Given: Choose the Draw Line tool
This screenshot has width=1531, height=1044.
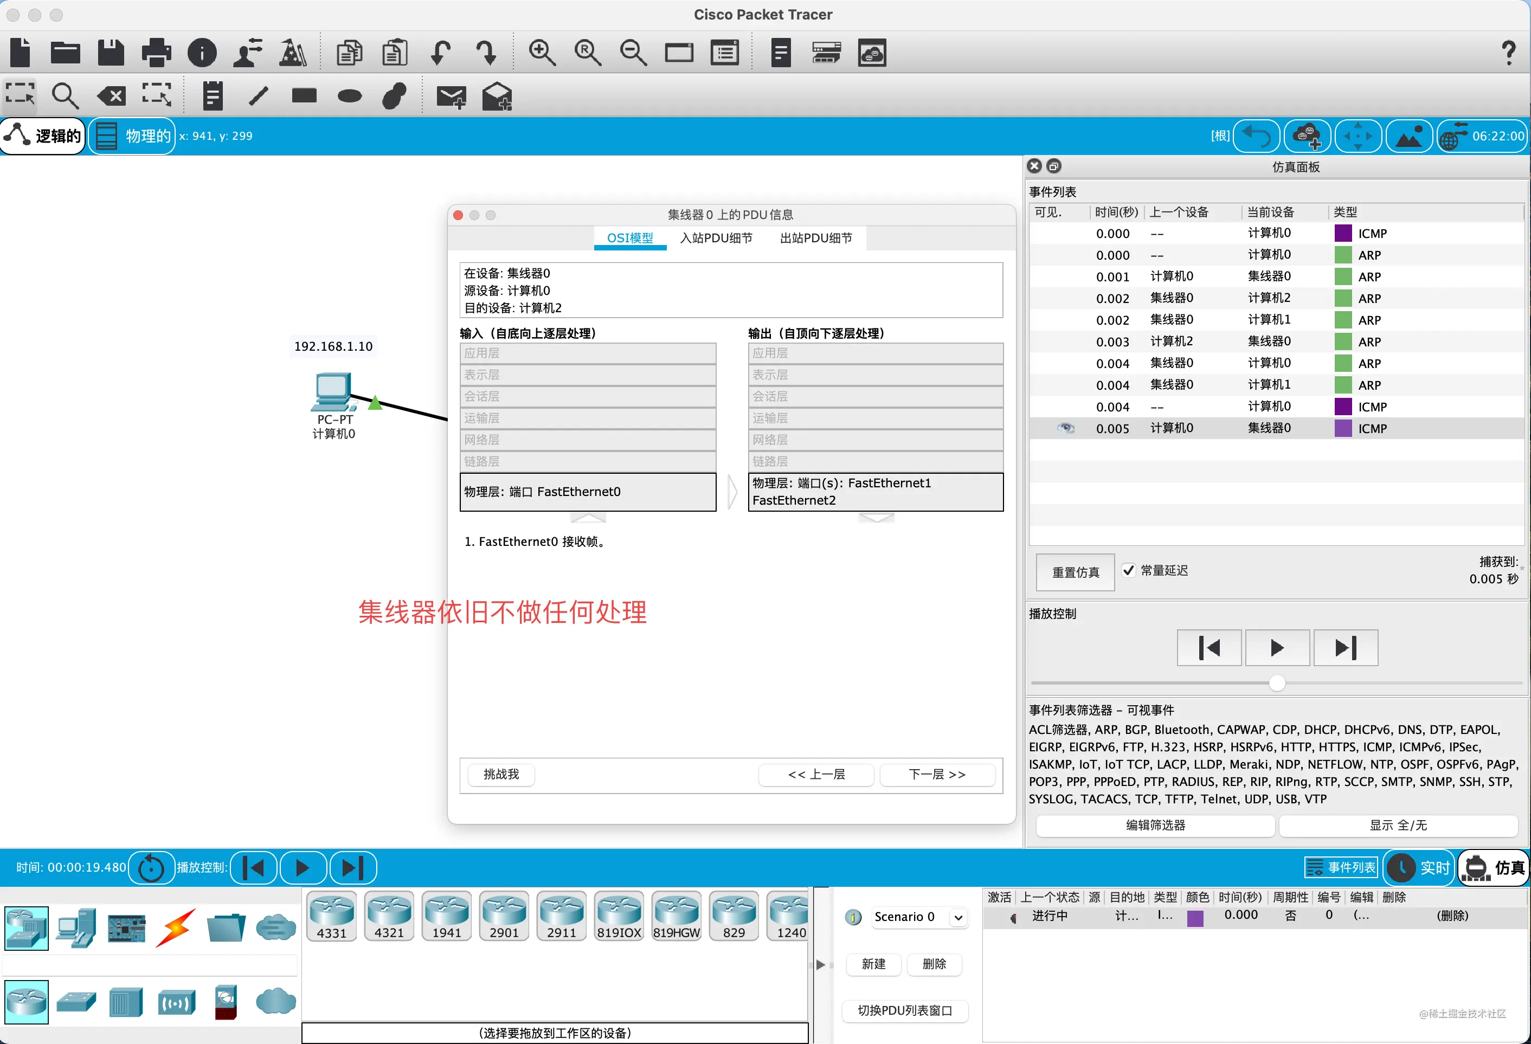Looking at the screenshot, I should click(x=258, y=96).
